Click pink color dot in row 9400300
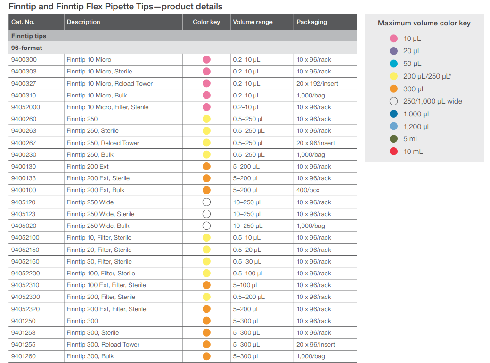The image size is (490, 363). pos(206,59)
